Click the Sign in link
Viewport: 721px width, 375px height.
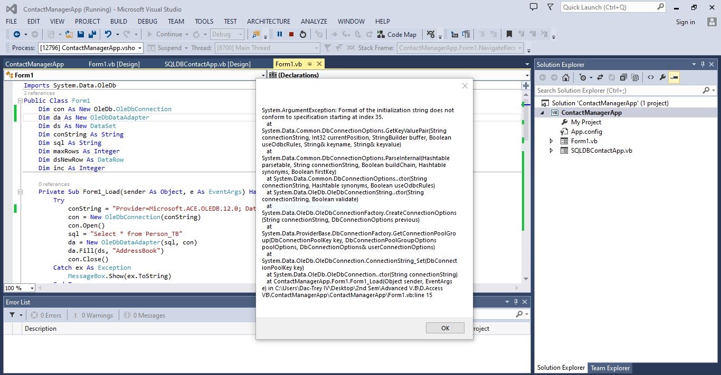point(685,22)
